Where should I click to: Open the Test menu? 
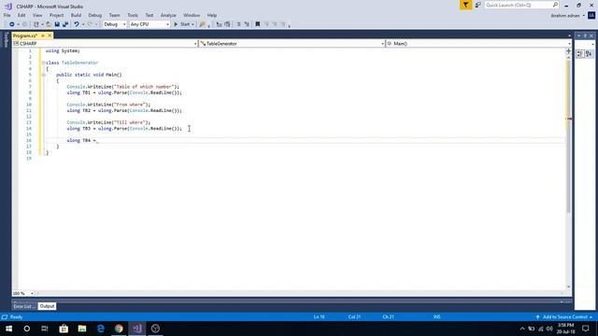coord(149,15)
